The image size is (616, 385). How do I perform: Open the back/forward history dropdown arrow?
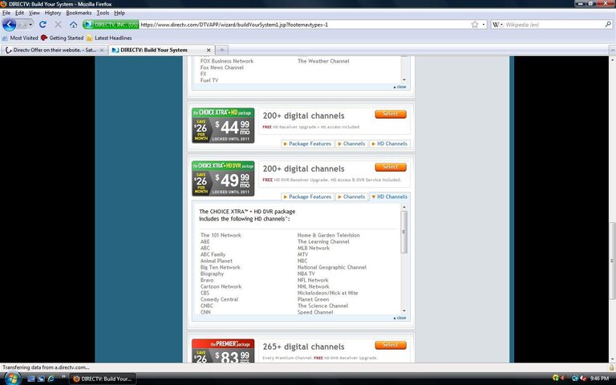(x=30, y=24)
